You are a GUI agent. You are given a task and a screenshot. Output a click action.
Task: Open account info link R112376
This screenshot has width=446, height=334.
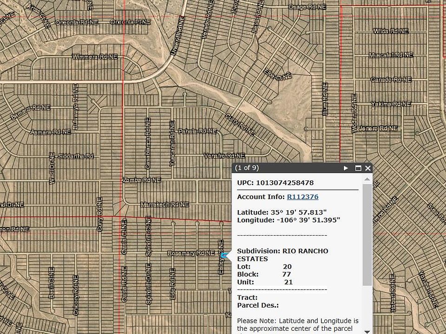[302, 197]
